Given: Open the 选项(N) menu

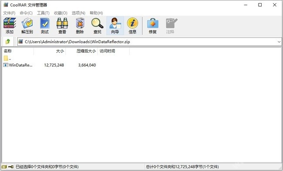Looking at the screenshot, I should point(78,13).
